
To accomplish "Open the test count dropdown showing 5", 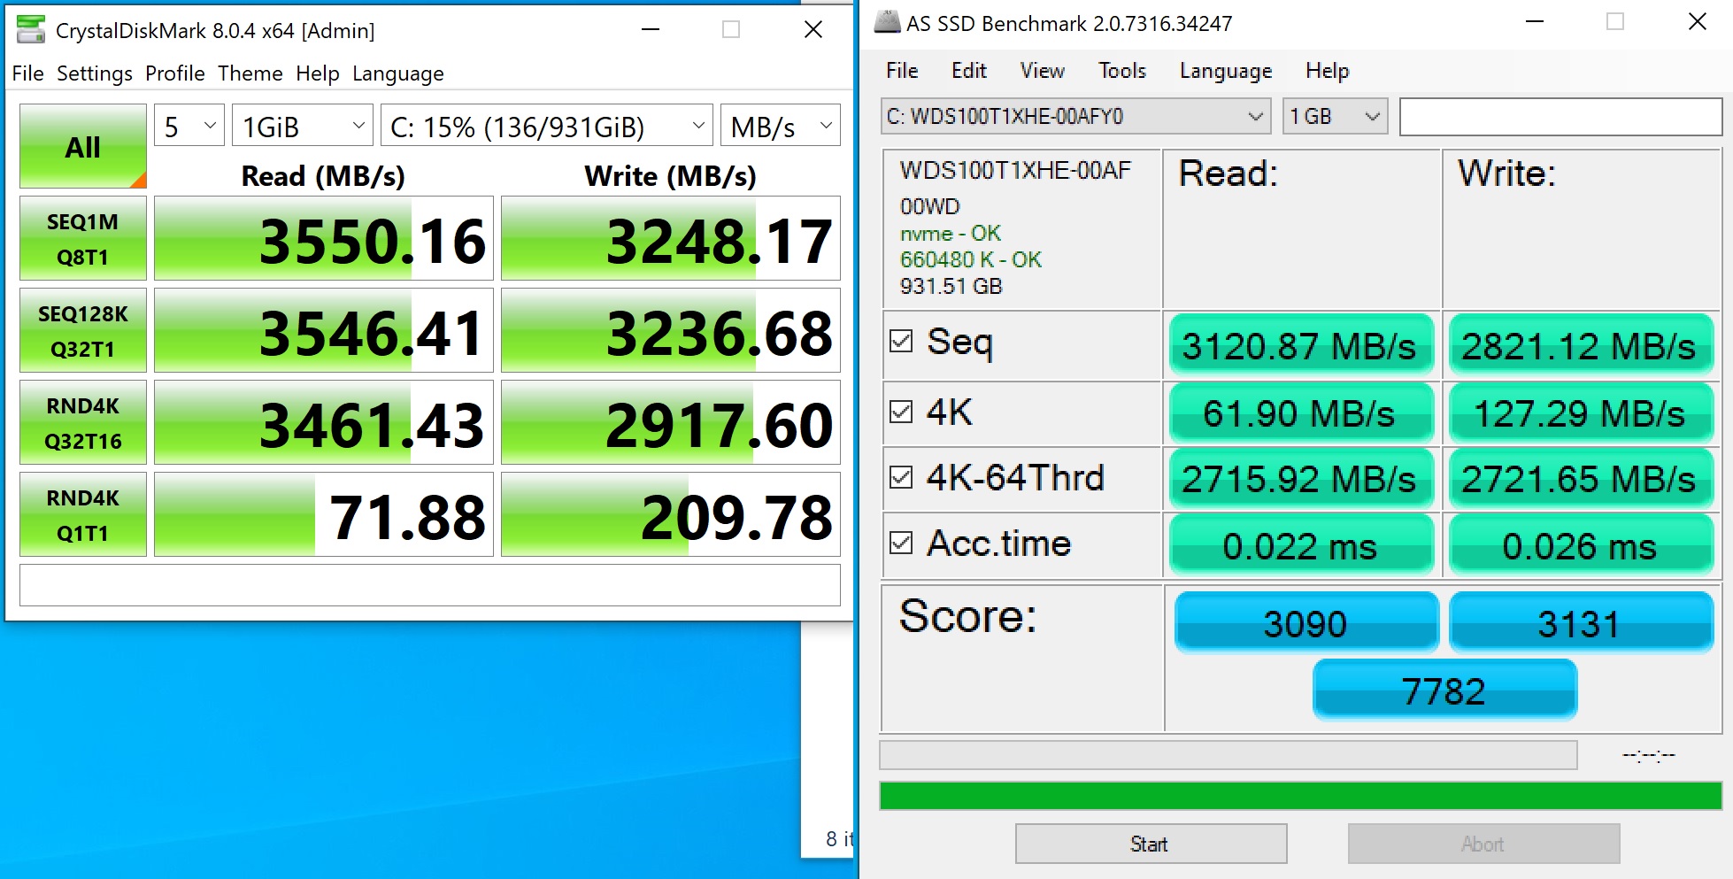I will (189, 126).
